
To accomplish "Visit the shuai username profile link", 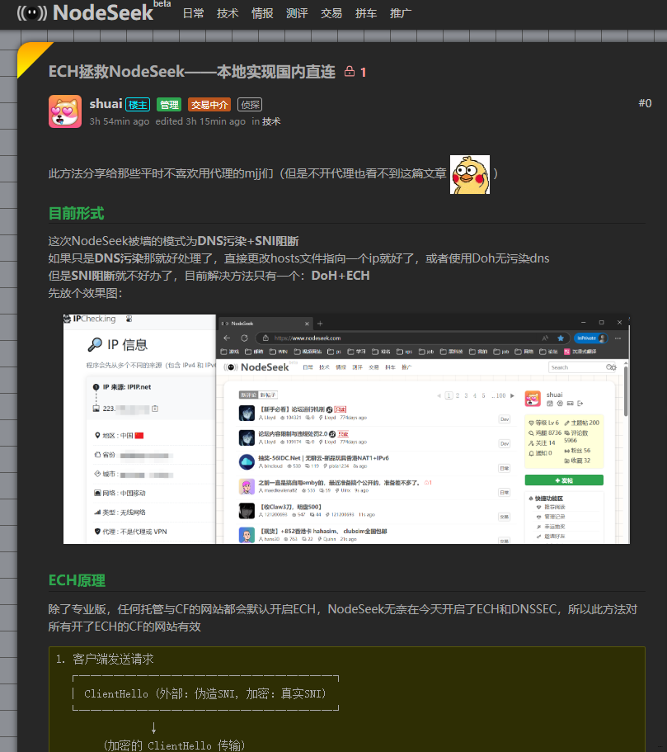I will point(106,104).
